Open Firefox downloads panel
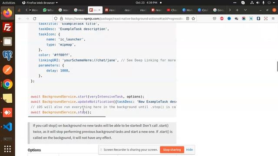278x156 pixels. click(x=258, y=19)
